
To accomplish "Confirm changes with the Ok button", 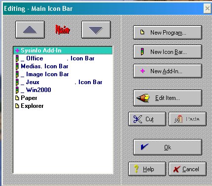I will coord(168,147).
